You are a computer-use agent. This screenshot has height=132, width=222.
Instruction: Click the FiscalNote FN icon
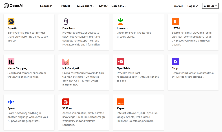point(66,21)
